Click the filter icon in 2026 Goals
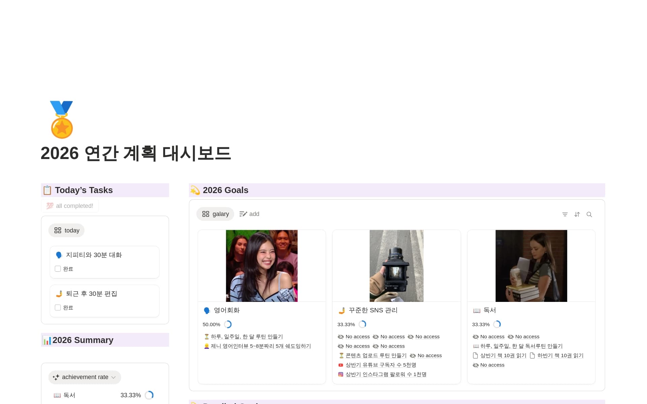 click(x=565, y=214)
